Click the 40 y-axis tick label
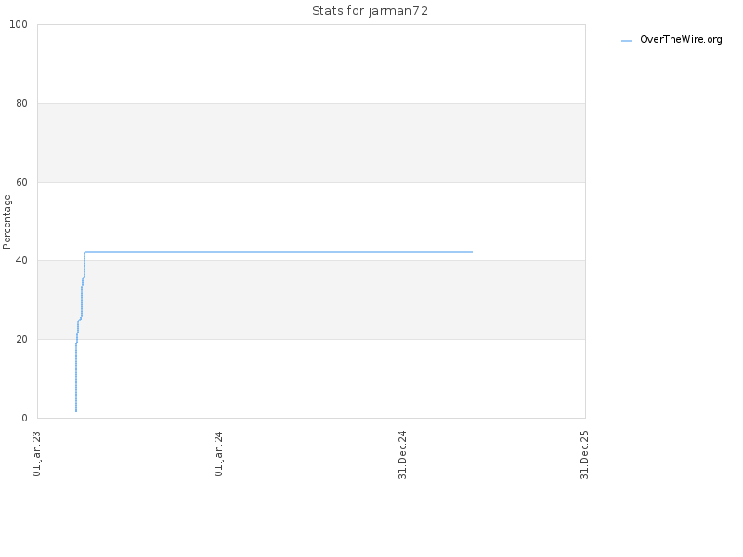The image size is (743, 557). [21, 261]
